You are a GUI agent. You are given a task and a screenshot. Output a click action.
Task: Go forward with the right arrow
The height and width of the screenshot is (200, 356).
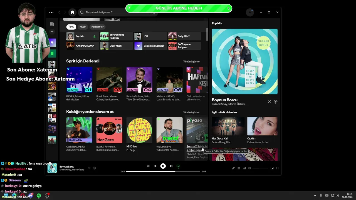(65, 12)
